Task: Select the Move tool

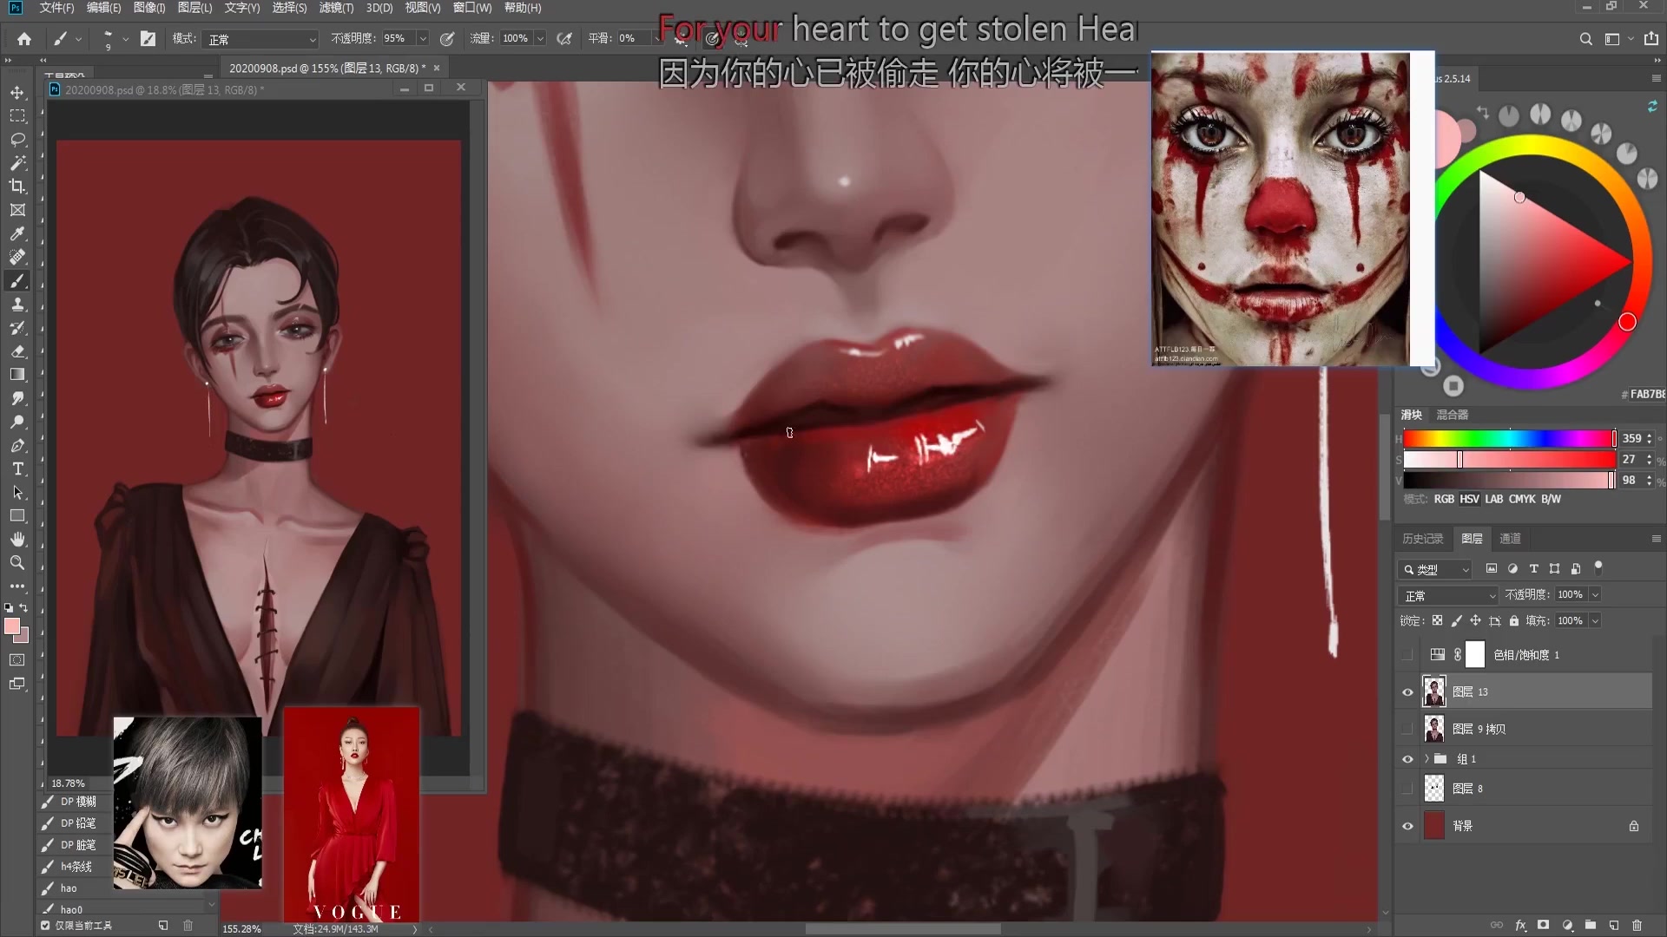Action: (x=17, y=92)
